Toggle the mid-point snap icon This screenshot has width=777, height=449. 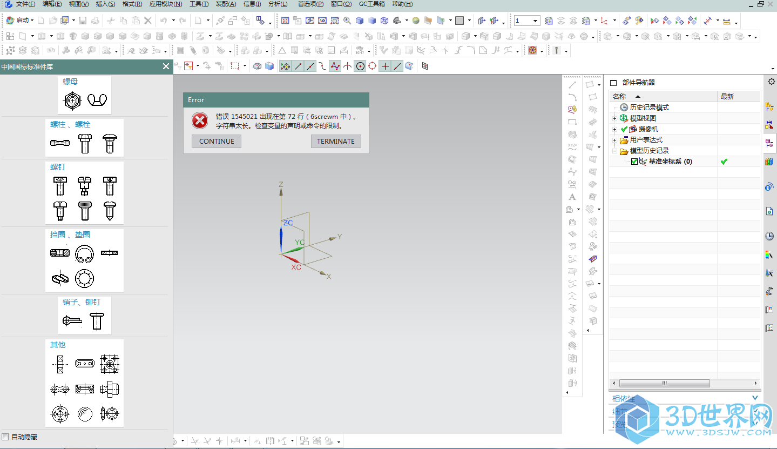point(310,66)
